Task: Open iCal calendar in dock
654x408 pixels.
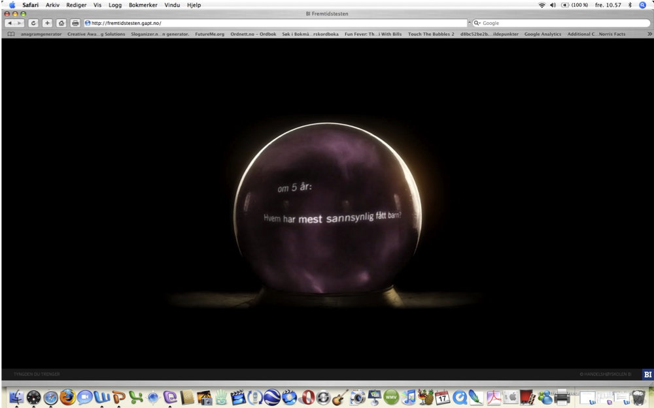Action: [x=442, y=398]
